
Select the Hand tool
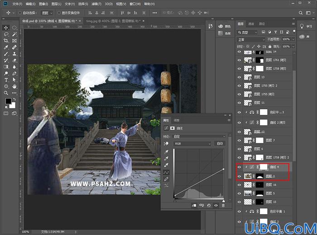pos(14,87)
